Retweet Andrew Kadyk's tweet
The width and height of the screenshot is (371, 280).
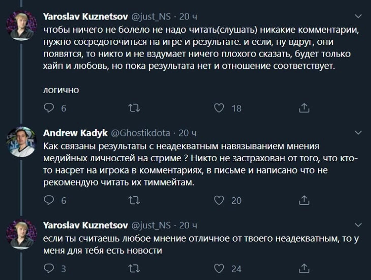coord(134,200)
